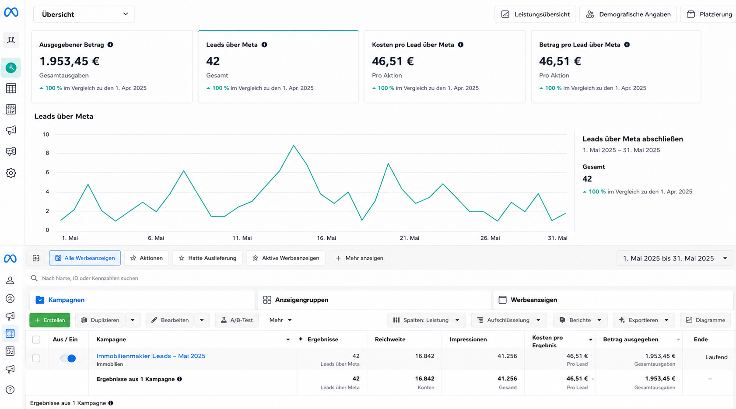Select the Alle Werbeanzeigen filter
Viewport: 736px width, 409px height.
click(85, 258)
